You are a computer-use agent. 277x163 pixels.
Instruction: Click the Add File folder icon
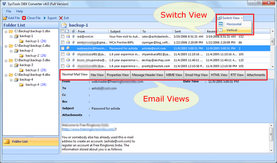click(5, 18)
